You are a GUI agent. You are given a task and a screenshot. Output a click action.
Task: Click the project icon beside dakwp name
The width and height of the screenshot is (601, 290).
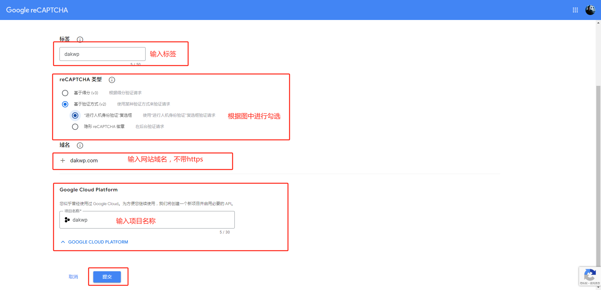tap(67, 220)
